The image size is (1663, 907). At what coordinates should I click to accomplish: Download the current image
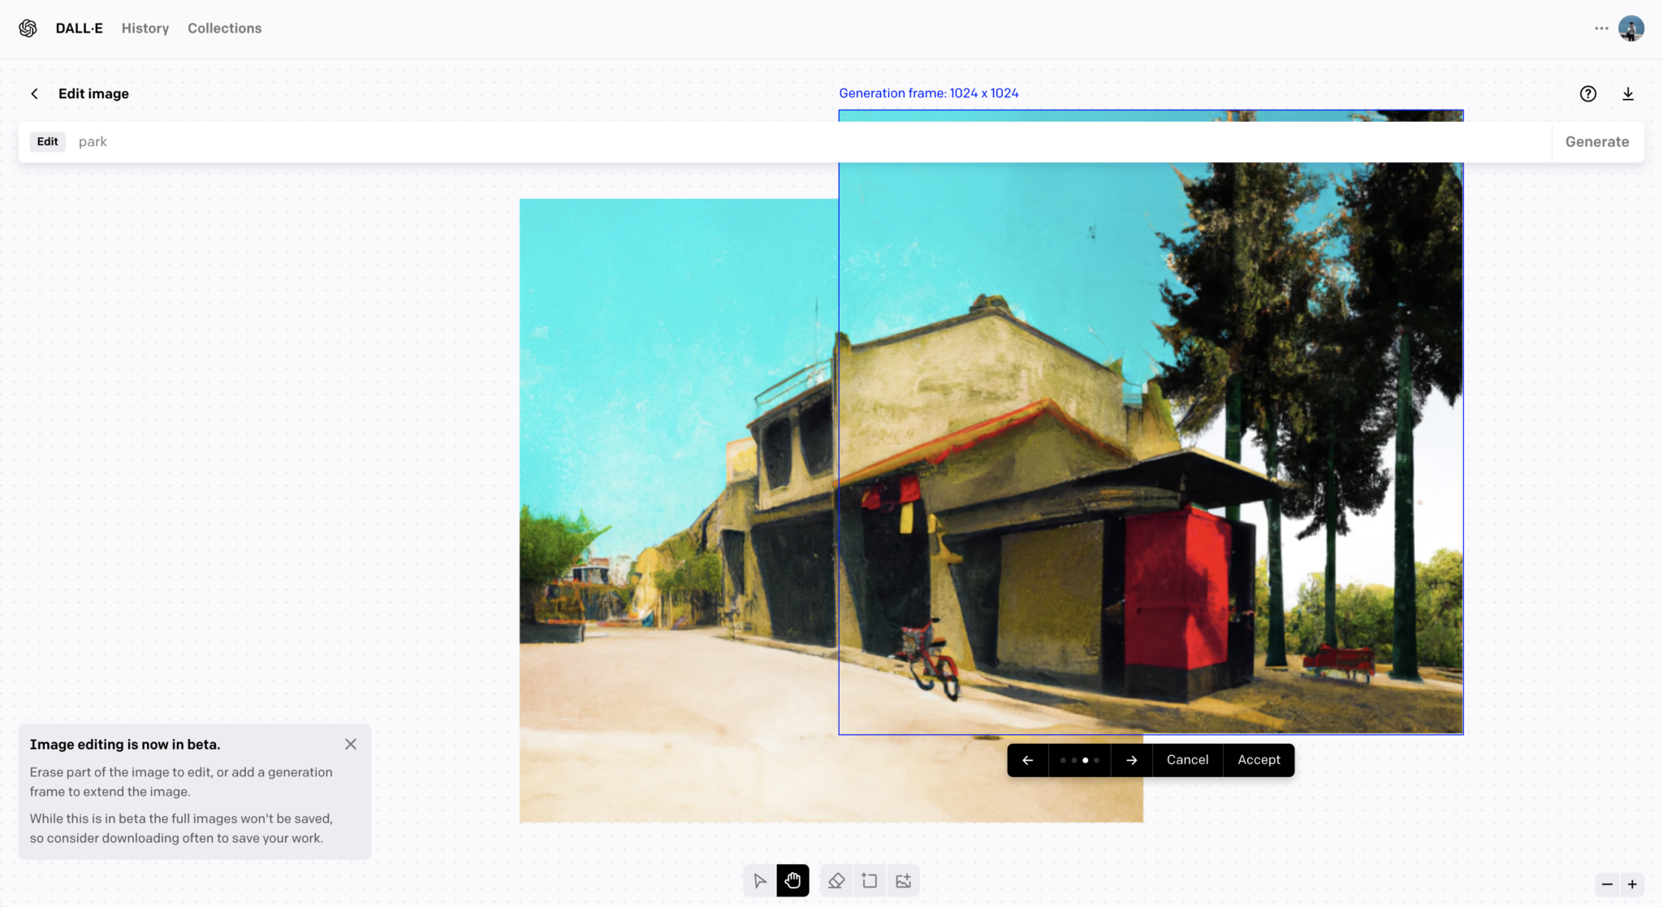(x=1628, y=94)
